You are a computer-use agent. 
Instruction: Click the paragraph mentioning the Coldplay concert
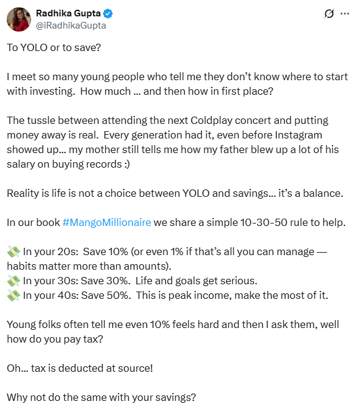pyautogui.click(x=173, y=143)
